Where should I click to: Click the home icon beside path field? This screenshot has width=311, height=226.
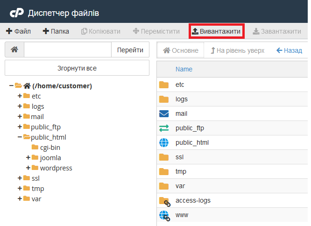coord(14,50)
